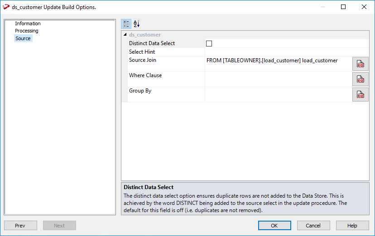Image resolution: width=375 pixels, height=236 pixels.
Task: Collapse the ds_customer property group
Action: 125,35
